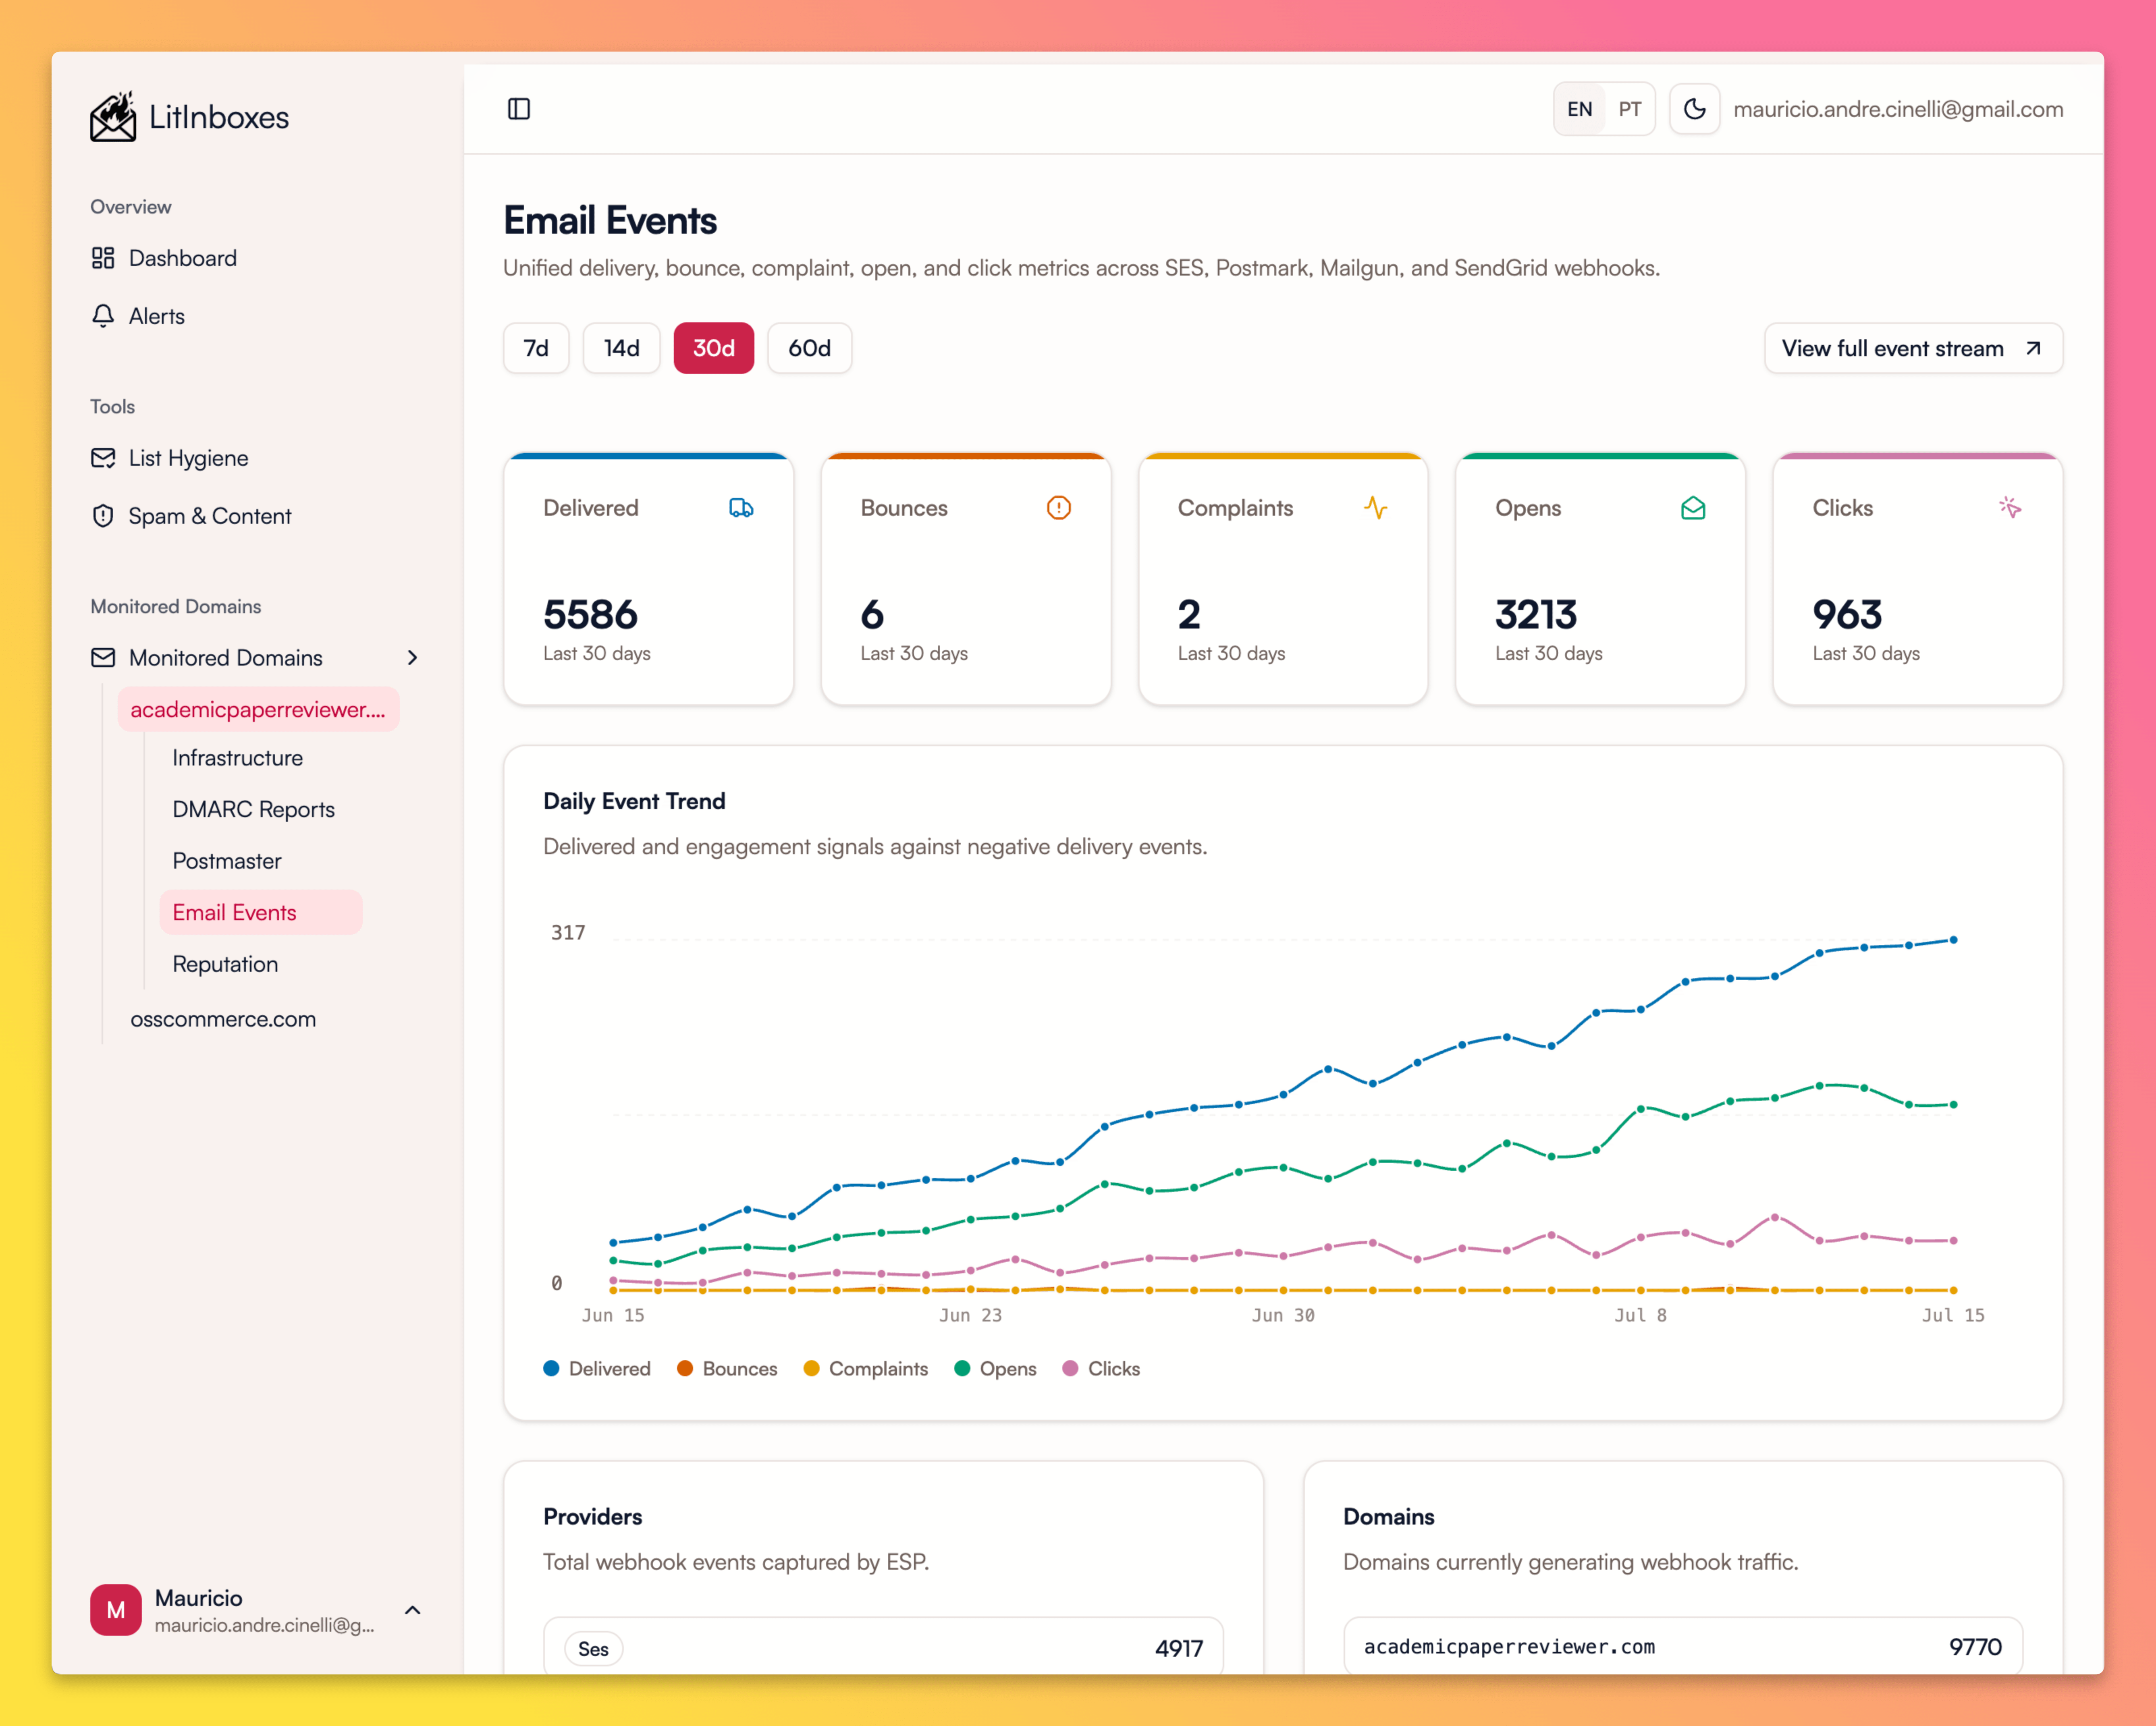
Task: Collapse the sidebar with the panel icon
Action: pos(519,109)
